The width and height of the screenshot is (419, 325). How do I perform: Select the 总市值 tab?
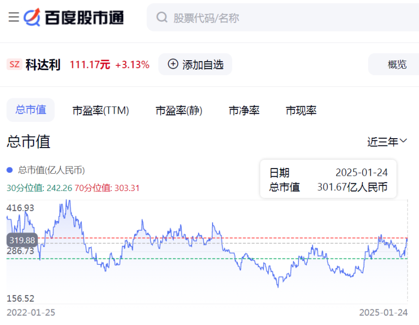pyautogui.click(x=30, y=110)
